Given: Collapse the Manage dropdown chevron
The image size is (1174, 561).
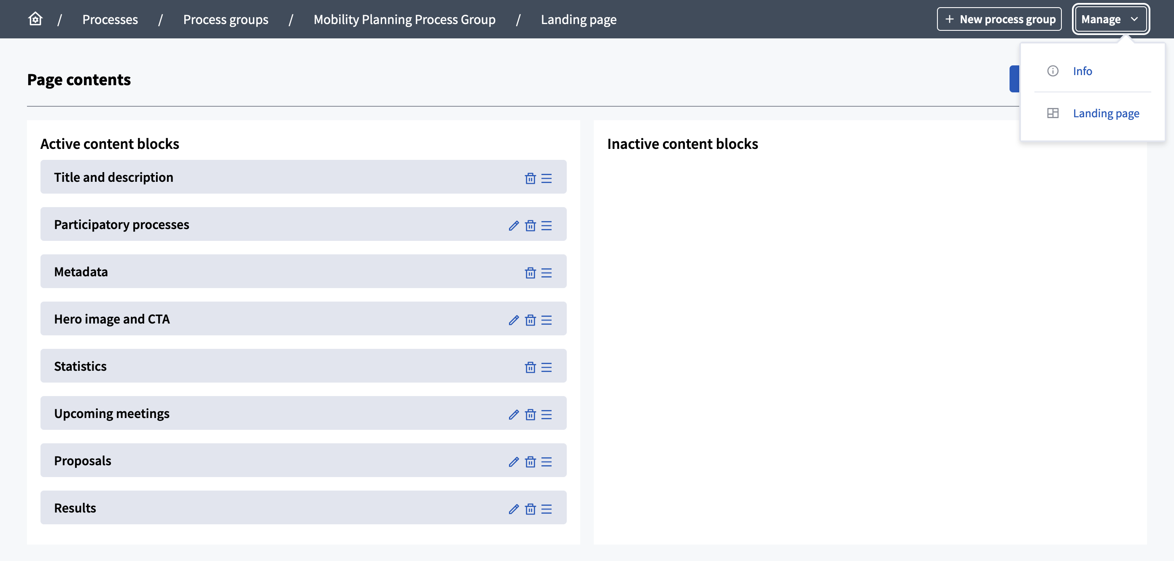Looking at the screenshot, I should (1135, 19).
